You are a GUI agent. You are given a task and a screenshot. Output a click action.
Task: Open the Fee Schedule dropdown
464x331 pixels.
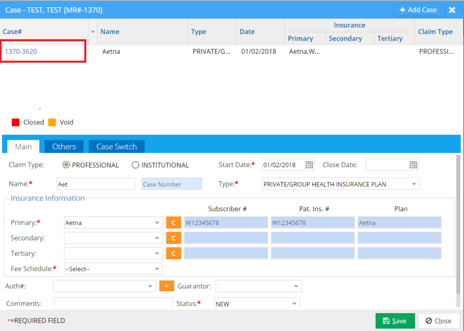[156, 269]
